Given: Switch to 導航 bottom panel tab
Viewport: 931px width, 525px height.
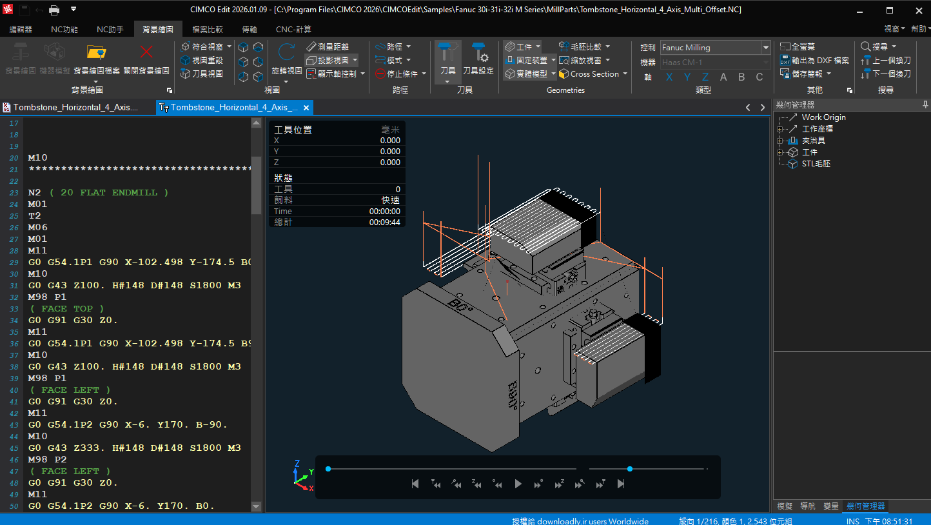Looking at the screenshot, I should coord(807,506).
